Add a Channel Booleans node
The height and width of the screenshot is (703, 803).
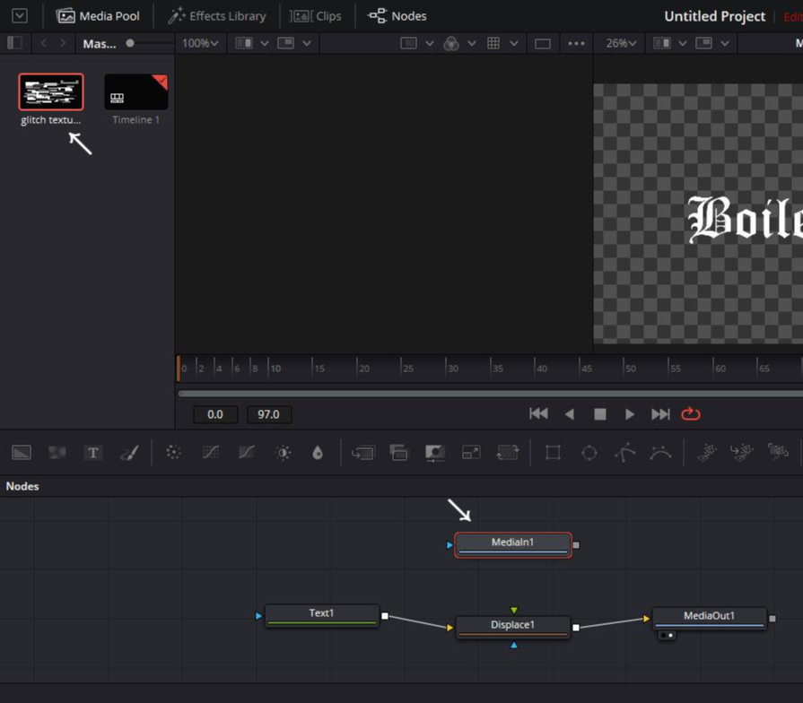[398, 453]
